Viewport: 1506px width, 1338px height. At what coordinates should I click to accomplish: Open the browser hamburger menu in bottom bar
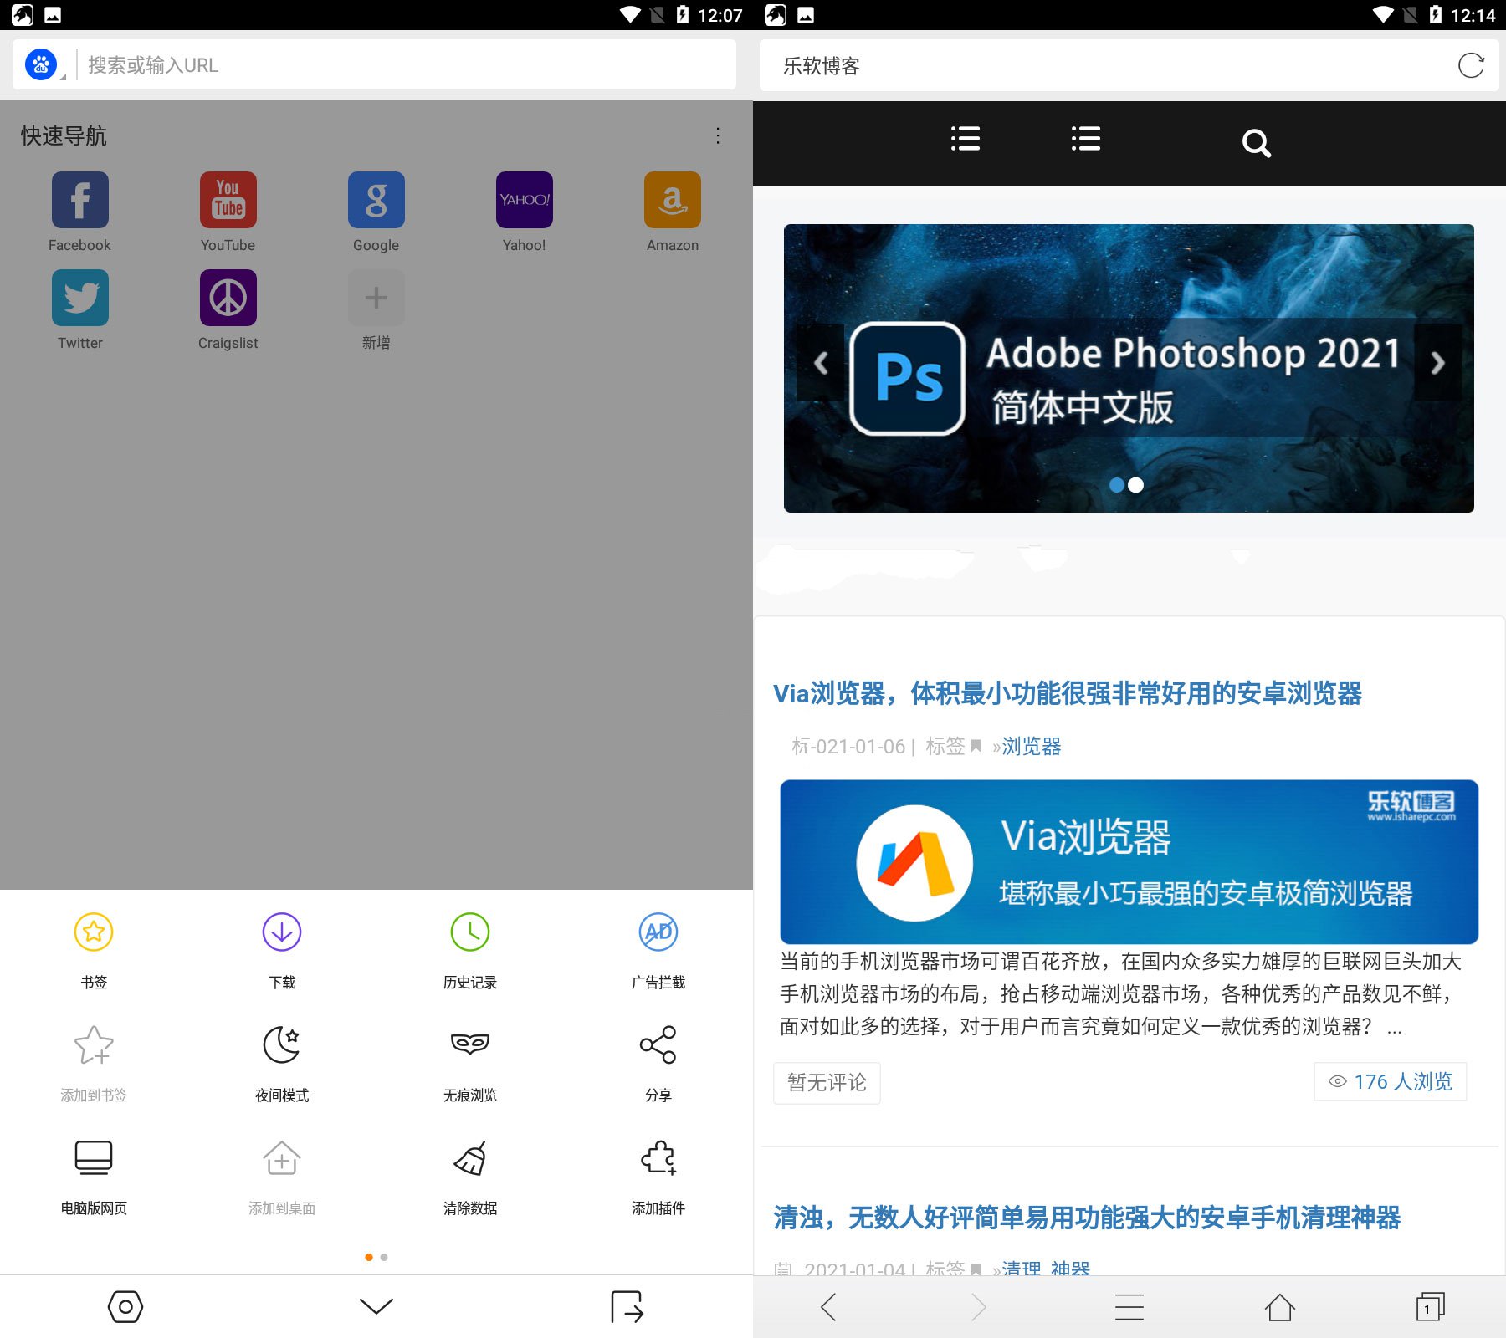[x=1129, y=1306]
